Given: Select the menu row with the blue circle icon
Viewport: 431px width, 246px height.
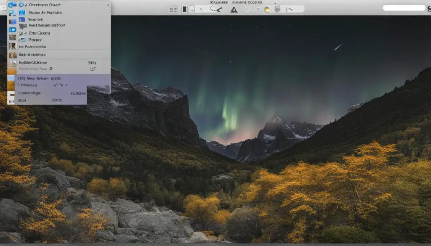Looking at the screenshot, I should pyautogui.click(x=64, y=5).
